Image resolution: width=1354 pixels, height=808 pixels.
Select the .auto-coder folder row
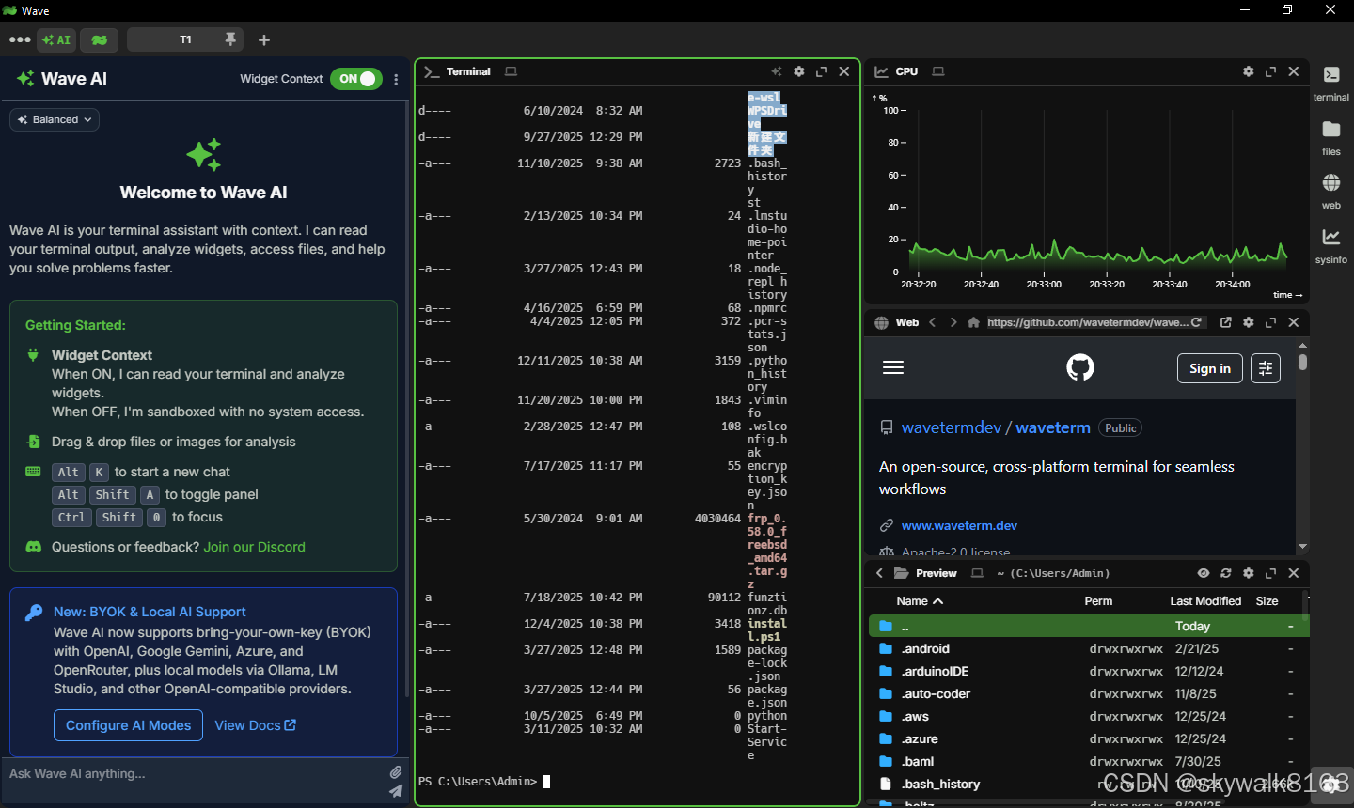(x=1089, y=693)
